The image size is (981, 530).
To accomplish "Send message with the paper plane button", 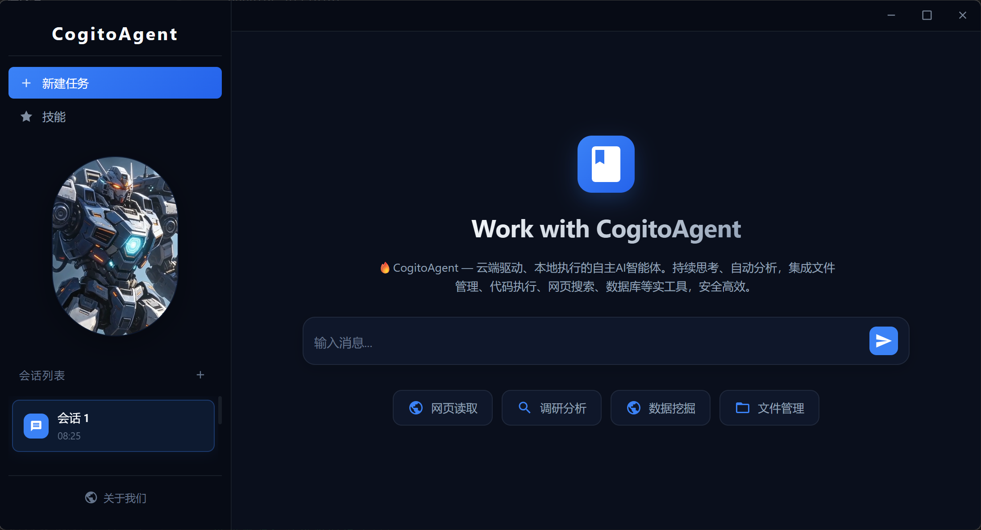I will tap(884, 341).
